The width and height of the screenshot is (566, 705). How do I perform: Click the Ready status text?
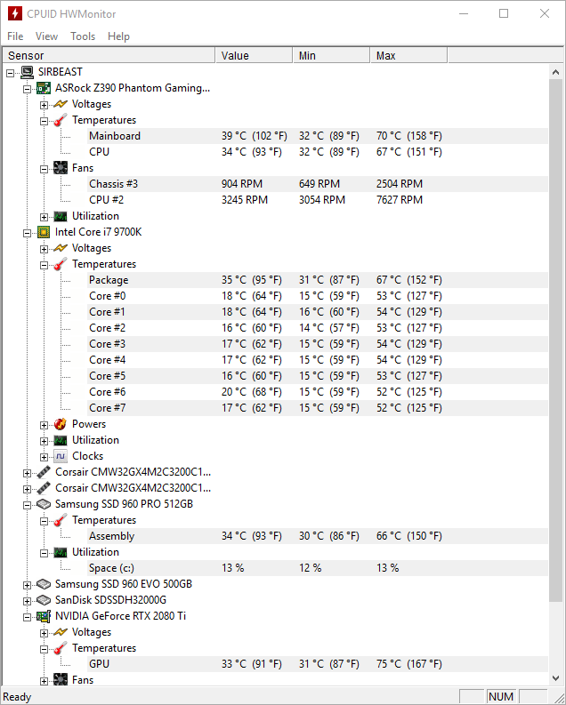coord(17,697)
